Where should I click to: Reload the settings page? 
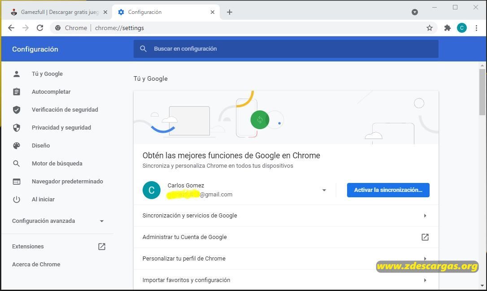click(x=40, y=28)
